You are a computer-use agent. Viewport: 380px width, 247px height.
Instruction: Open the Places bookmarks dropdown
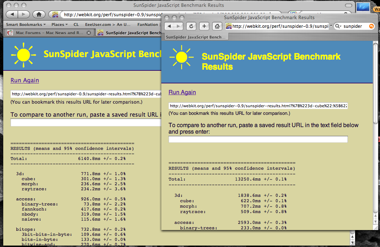tap(60, 25)
